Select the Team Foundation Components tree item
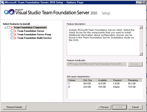This screenshot has height=112, width=147. pyautogui.click(x=30, y=28)
